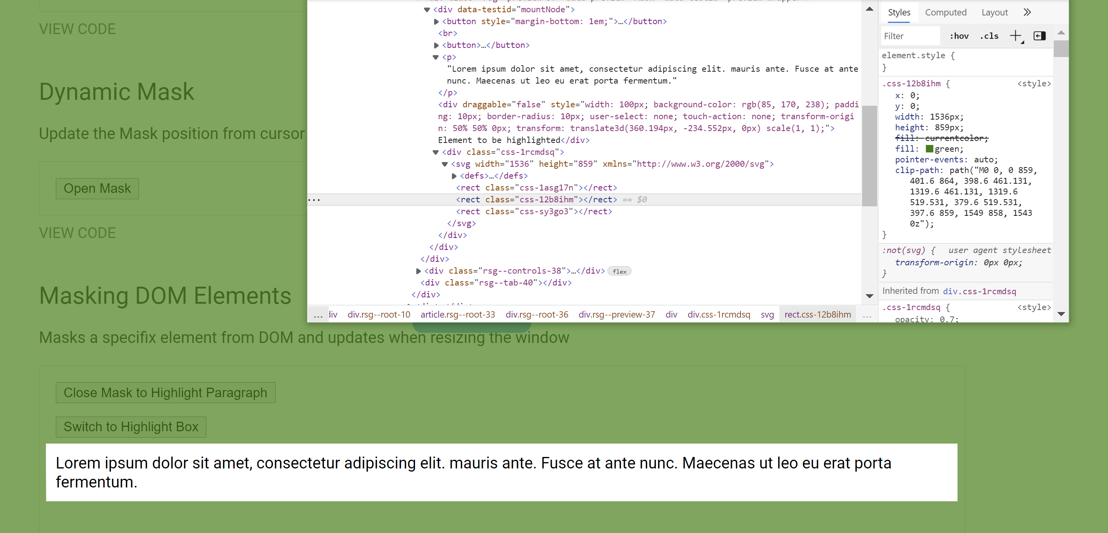Collapse the p element in the DOM tree

coord(436,57)
